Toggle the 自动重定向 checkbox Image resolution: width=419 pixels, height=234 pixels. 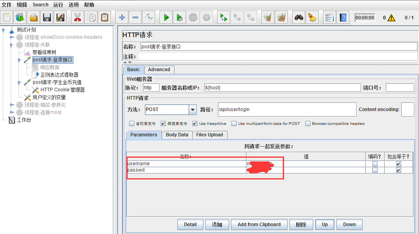click(132, 124)
